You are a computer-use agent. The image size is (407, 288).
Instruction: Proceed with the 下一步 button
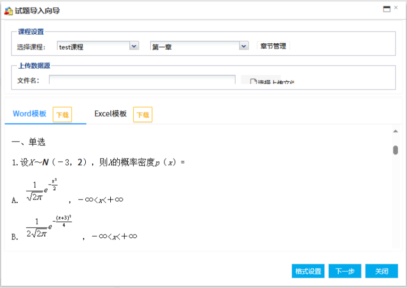pos(345,271)
